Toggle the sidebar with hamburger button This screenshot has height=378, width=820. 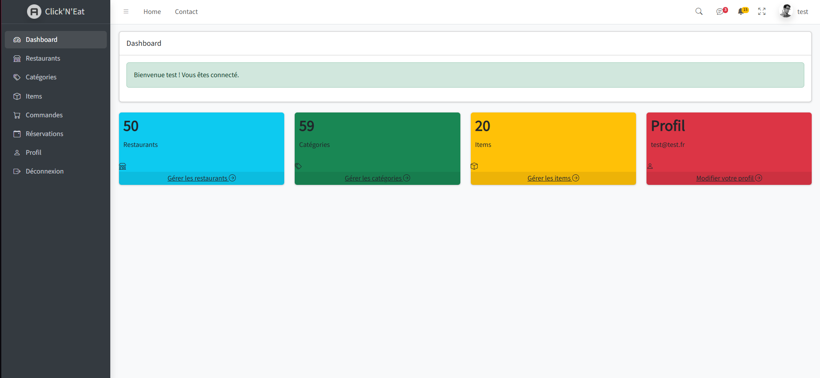click(126, 12)
